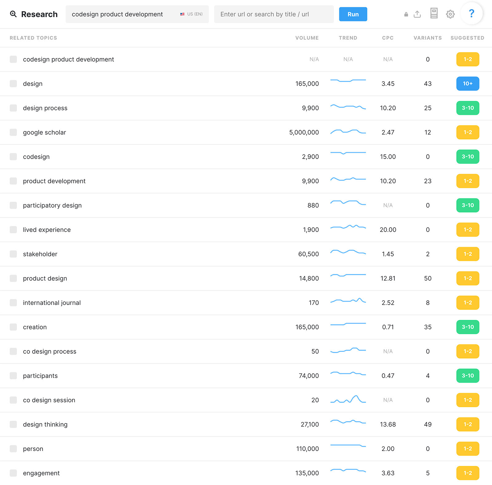
Task: Click the 'Enter url or search' field
Action: click(274, 14)
